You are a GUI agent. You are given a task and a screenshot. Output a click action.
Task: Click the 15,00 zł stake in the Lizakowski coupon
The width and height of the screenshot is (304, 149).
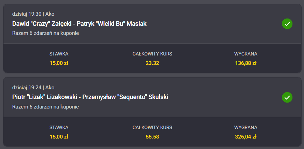click(59, 136)
